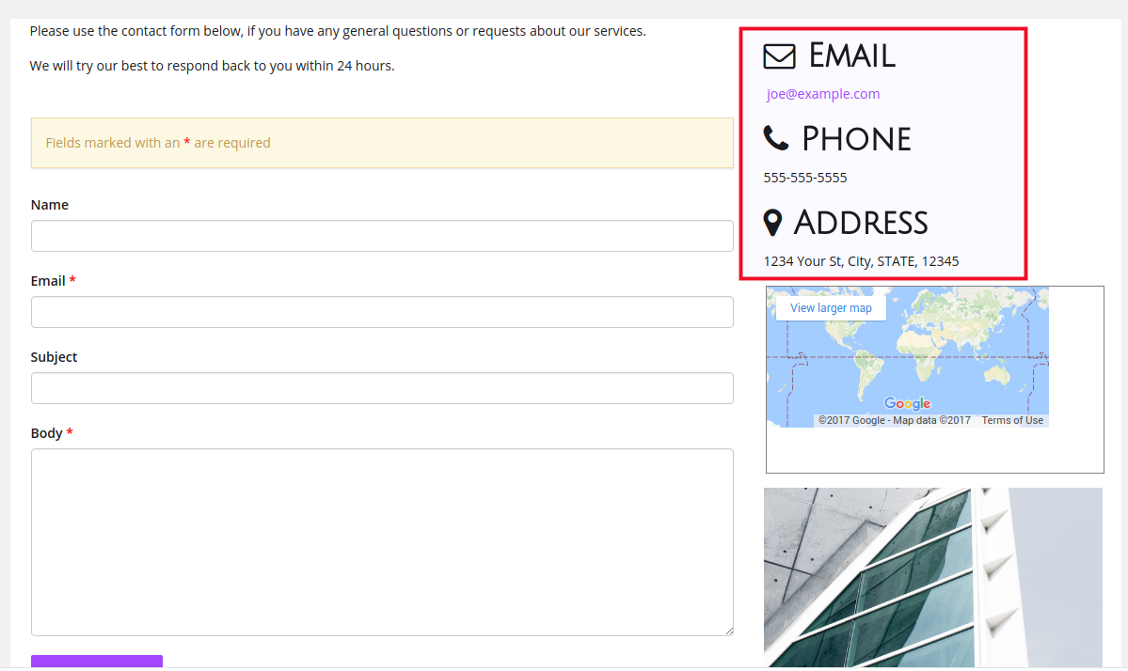Image resolution: width=1128 pixels, height=671 pixels.
Task: Click the required fields notice banner
Action: tap(382, 143)
